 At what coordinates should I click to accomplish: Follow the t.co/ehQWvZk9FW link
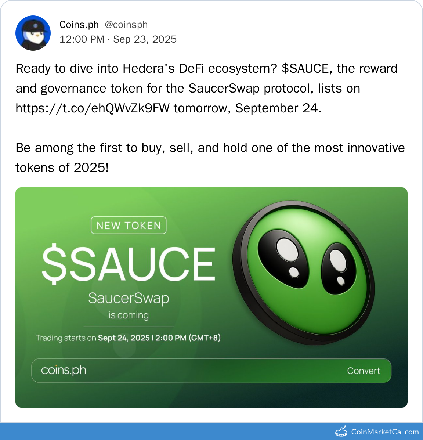point(93,108)
